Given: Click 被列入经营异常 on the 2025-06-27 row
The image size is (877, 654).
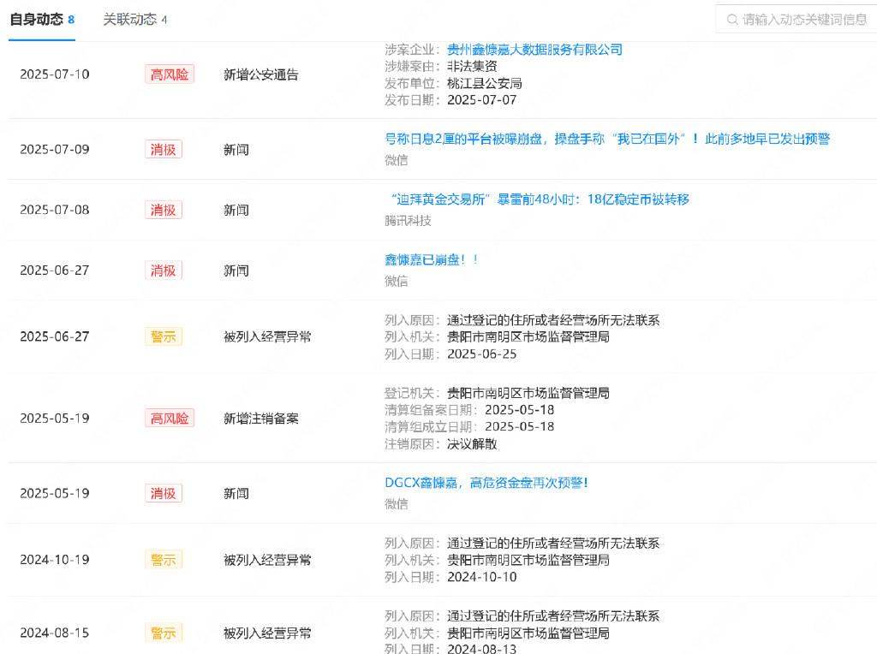Looking at the screenshot, I should 267,336.
